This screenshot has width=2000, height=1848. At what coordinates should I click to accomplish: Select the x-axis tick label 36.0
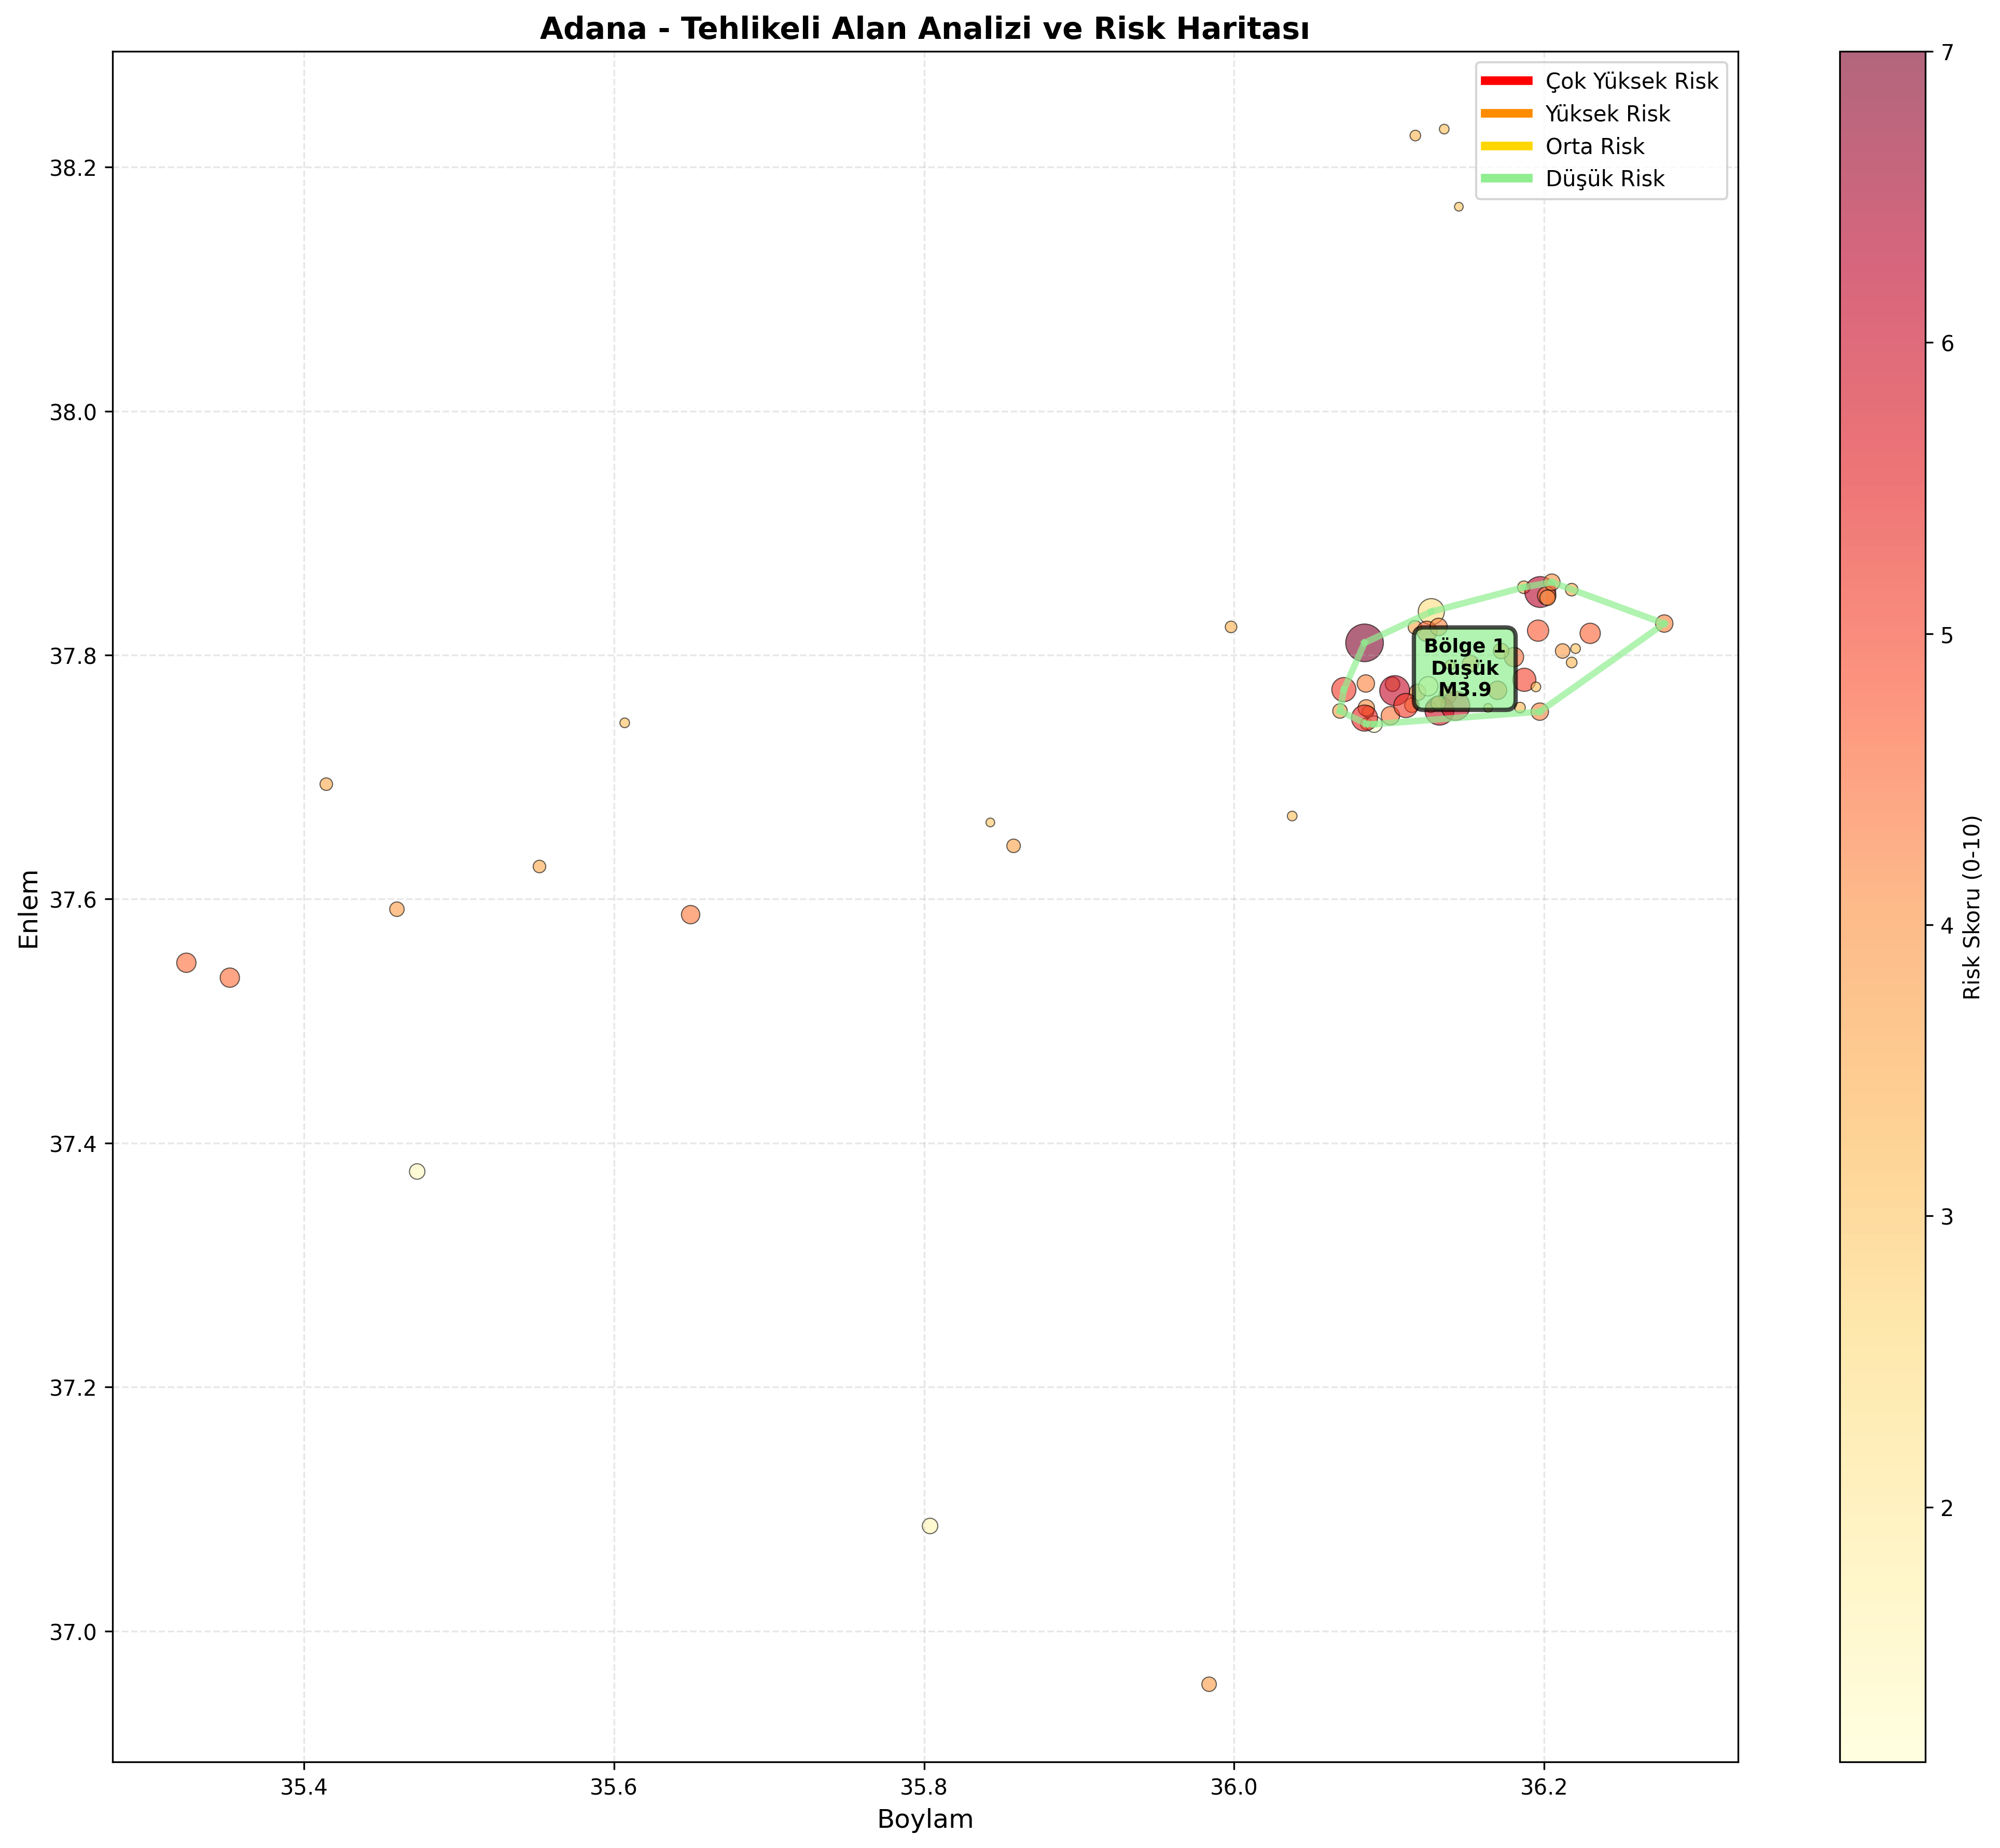click(1234, 1788)
